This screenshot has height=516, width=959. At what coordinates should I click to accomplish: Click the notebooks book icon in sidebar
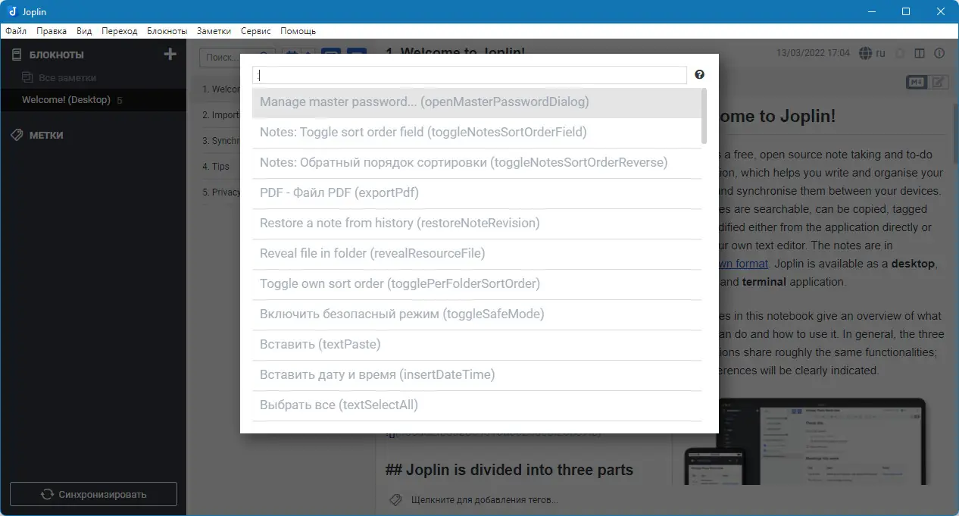click(x=17, y=55)
